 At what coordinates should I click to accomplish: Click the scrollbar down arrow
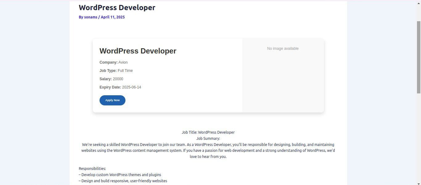(x=419, y=183)
